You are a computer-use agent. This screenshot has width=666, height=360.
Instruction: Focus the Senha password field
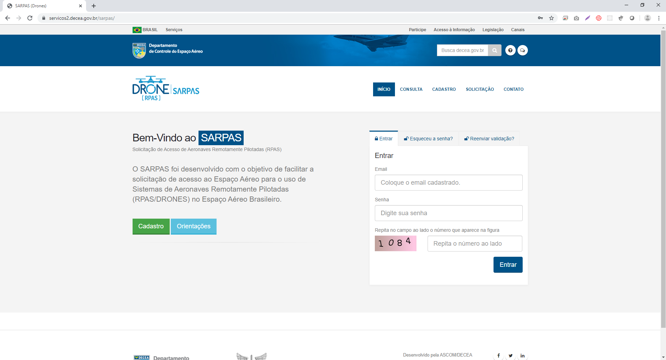tap(449, 213)
